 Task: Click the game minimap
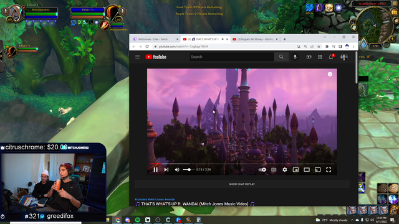pos(374,25)
